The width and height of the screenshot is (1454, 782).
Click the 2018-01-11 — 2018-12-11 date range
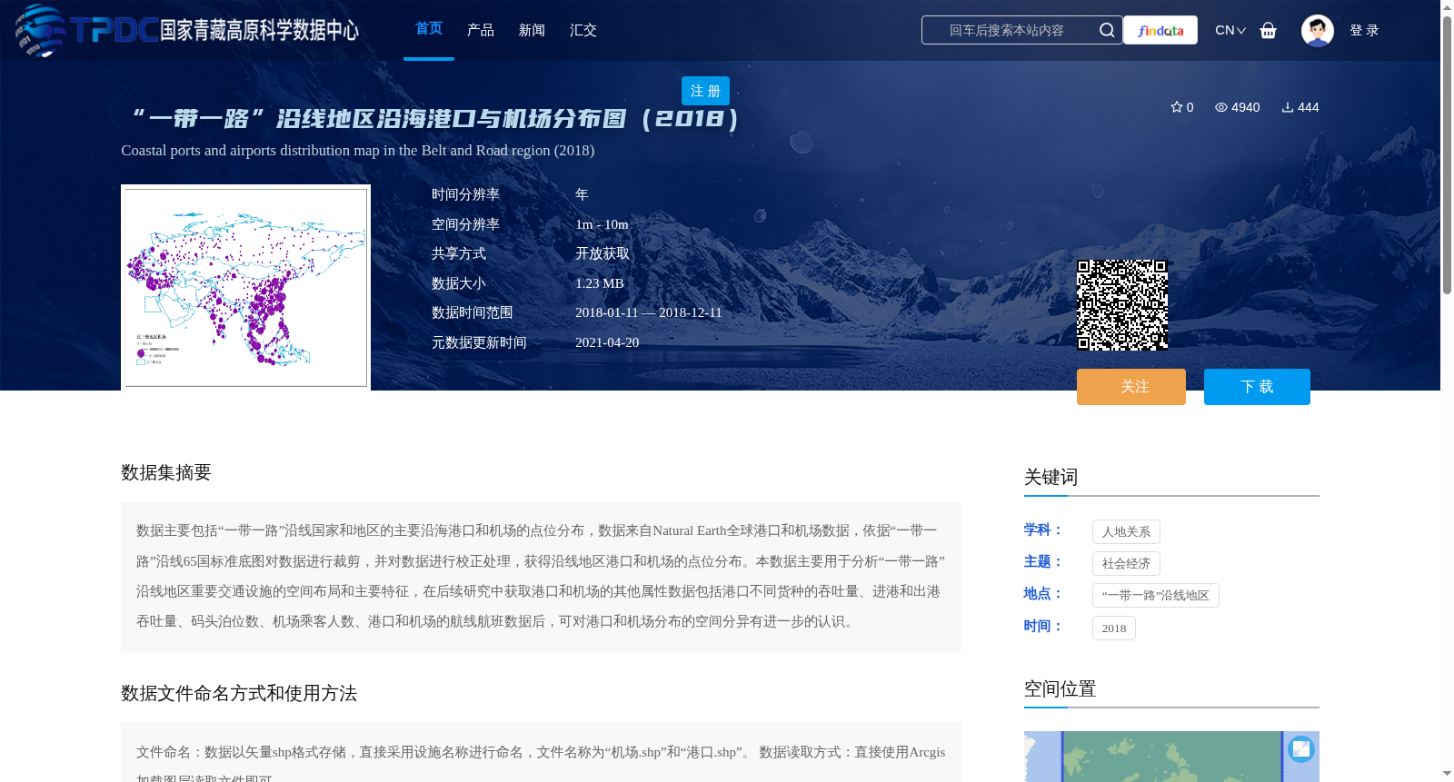(649, 312)
